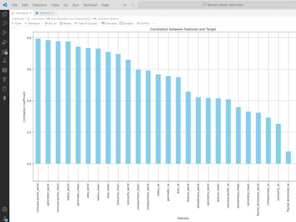This screenshot has height=222, width=296.
Task: Expand notebook toolbar more actions ellipsis
Action: point(153,23)
